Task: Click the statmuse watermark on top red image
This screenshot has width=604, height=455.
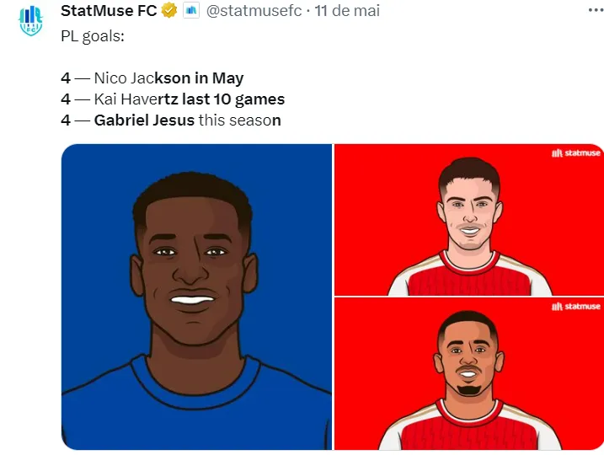Action: 576,153
